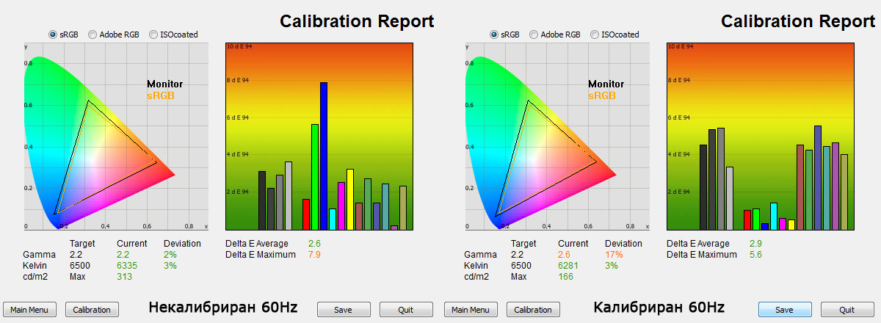Open Calibration in right report

[x=534, y=310]
